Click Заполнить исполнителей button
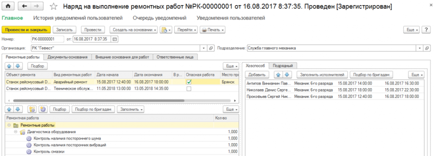The image size is (434, 156). click(x=322, y=75)
